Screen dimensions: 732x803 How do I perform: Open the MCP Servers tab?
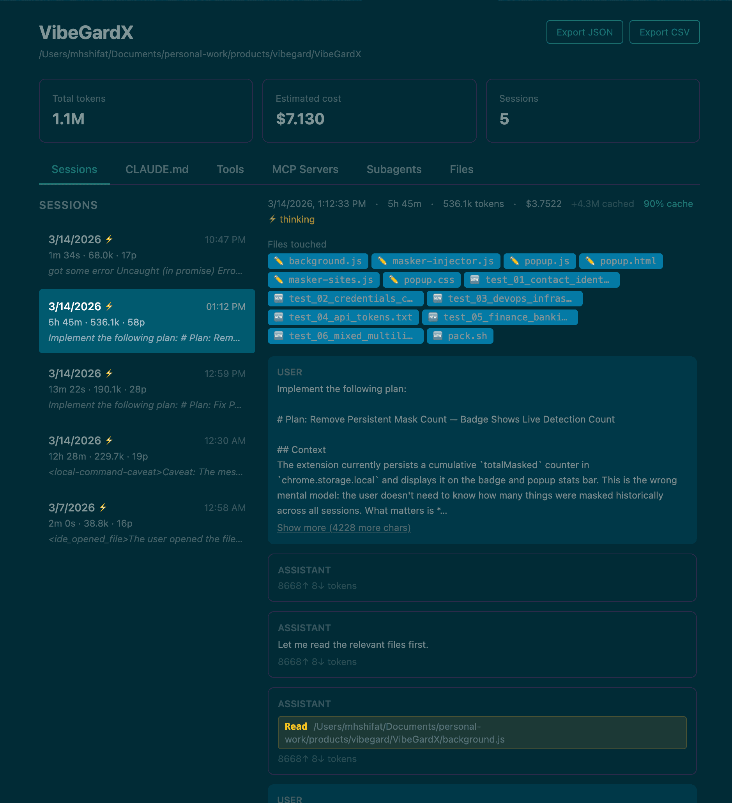coord(305,170)
